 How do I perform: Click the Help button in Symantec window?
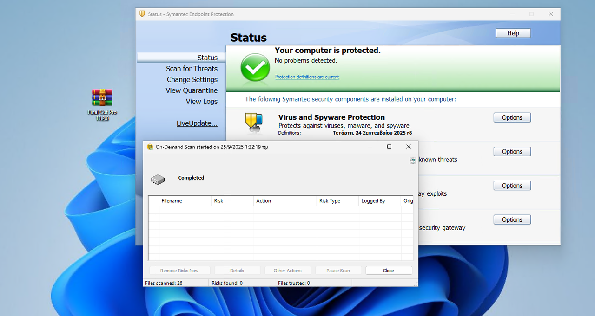click(513, 33)
